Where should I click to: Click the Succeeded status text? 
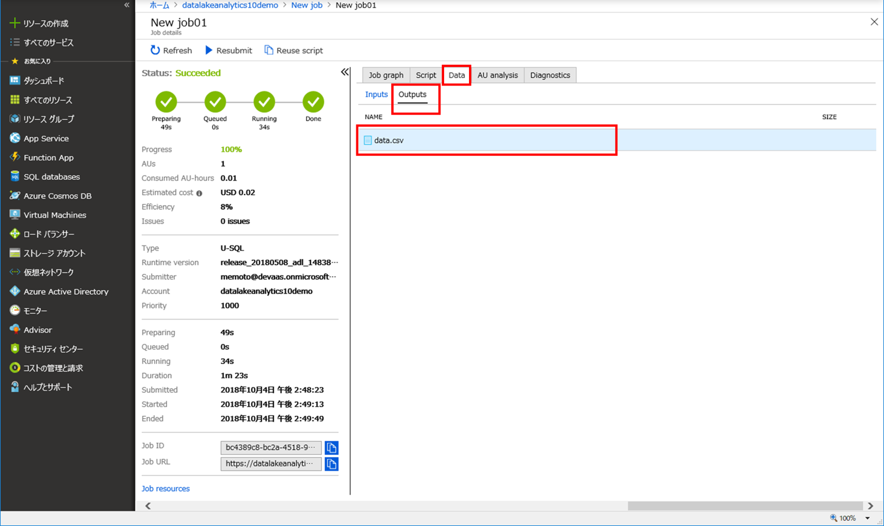pos(198,73)
